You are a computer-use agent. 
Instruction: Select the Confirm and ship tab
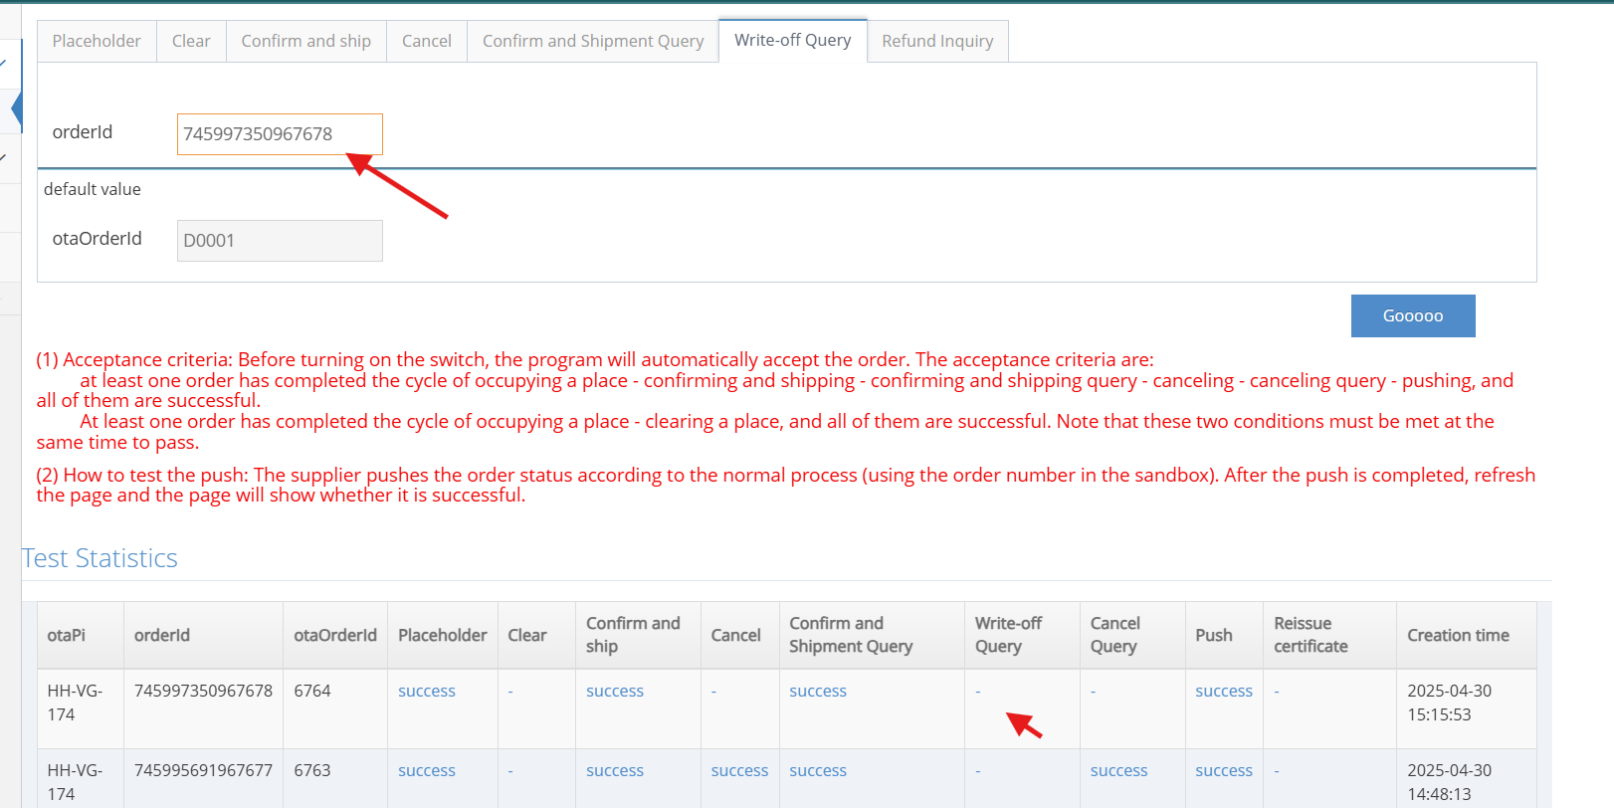(305, 41)
